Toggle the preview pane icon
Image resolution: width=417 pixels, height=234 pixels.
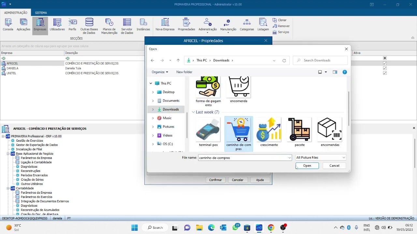click(x=335, y=72)
